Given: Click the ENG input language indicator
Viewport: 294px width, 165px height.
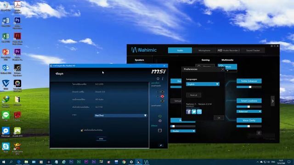Looking at the screenshot, I should [273, 162].
